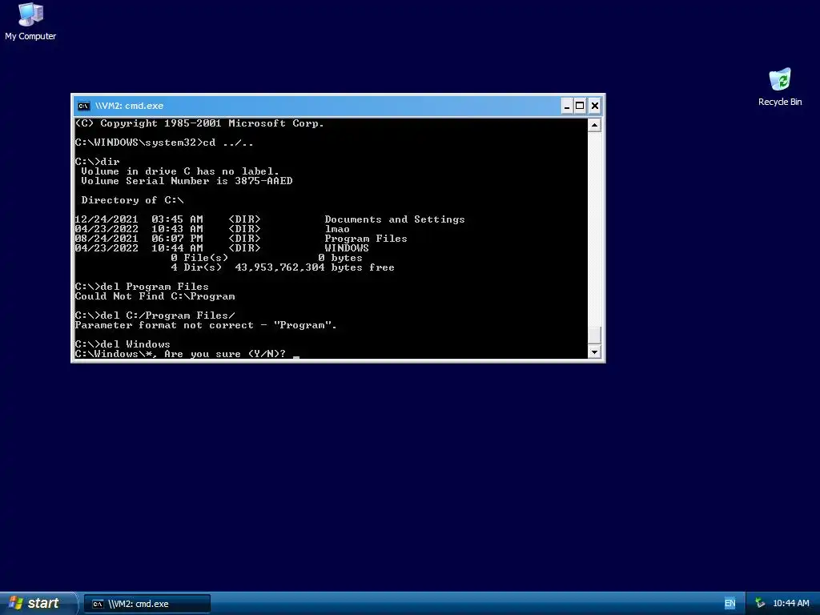Click the 'Volume Serial Number is 3875-AAED' line
The height and width of the screenshot is (615, 820).
[x=187, y=181]
